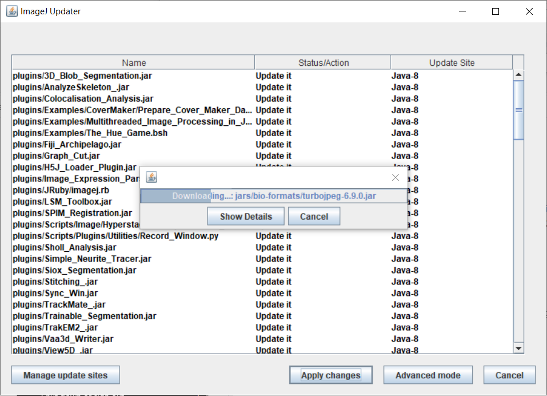This screenshot has width=547, height=396.
Task: Click Java-8 update site for The_Hue_Game.bsh
Action: click(x=405, y=133)
